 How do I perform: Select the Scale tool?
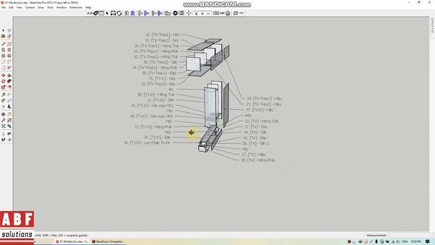[x=3, y=87]
